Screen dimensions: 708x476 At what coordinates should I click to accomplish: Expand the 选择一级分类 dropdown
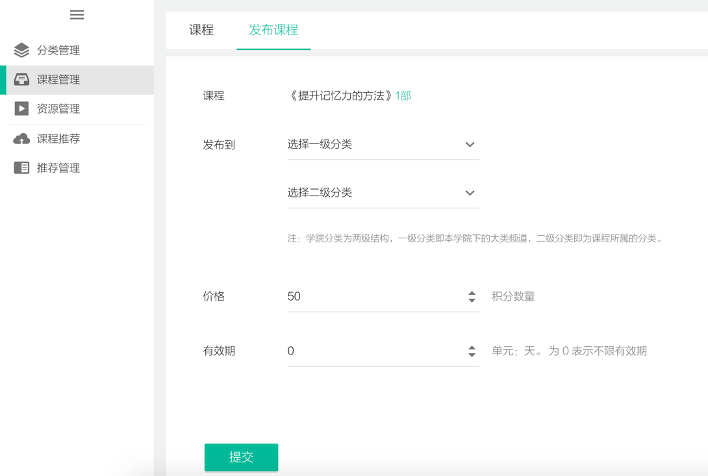point(383,144)
